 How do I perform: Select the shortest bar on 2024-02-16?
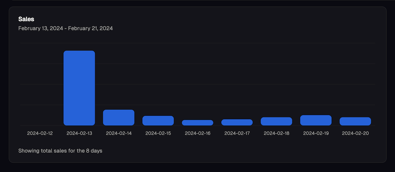[x=197, y=123]
